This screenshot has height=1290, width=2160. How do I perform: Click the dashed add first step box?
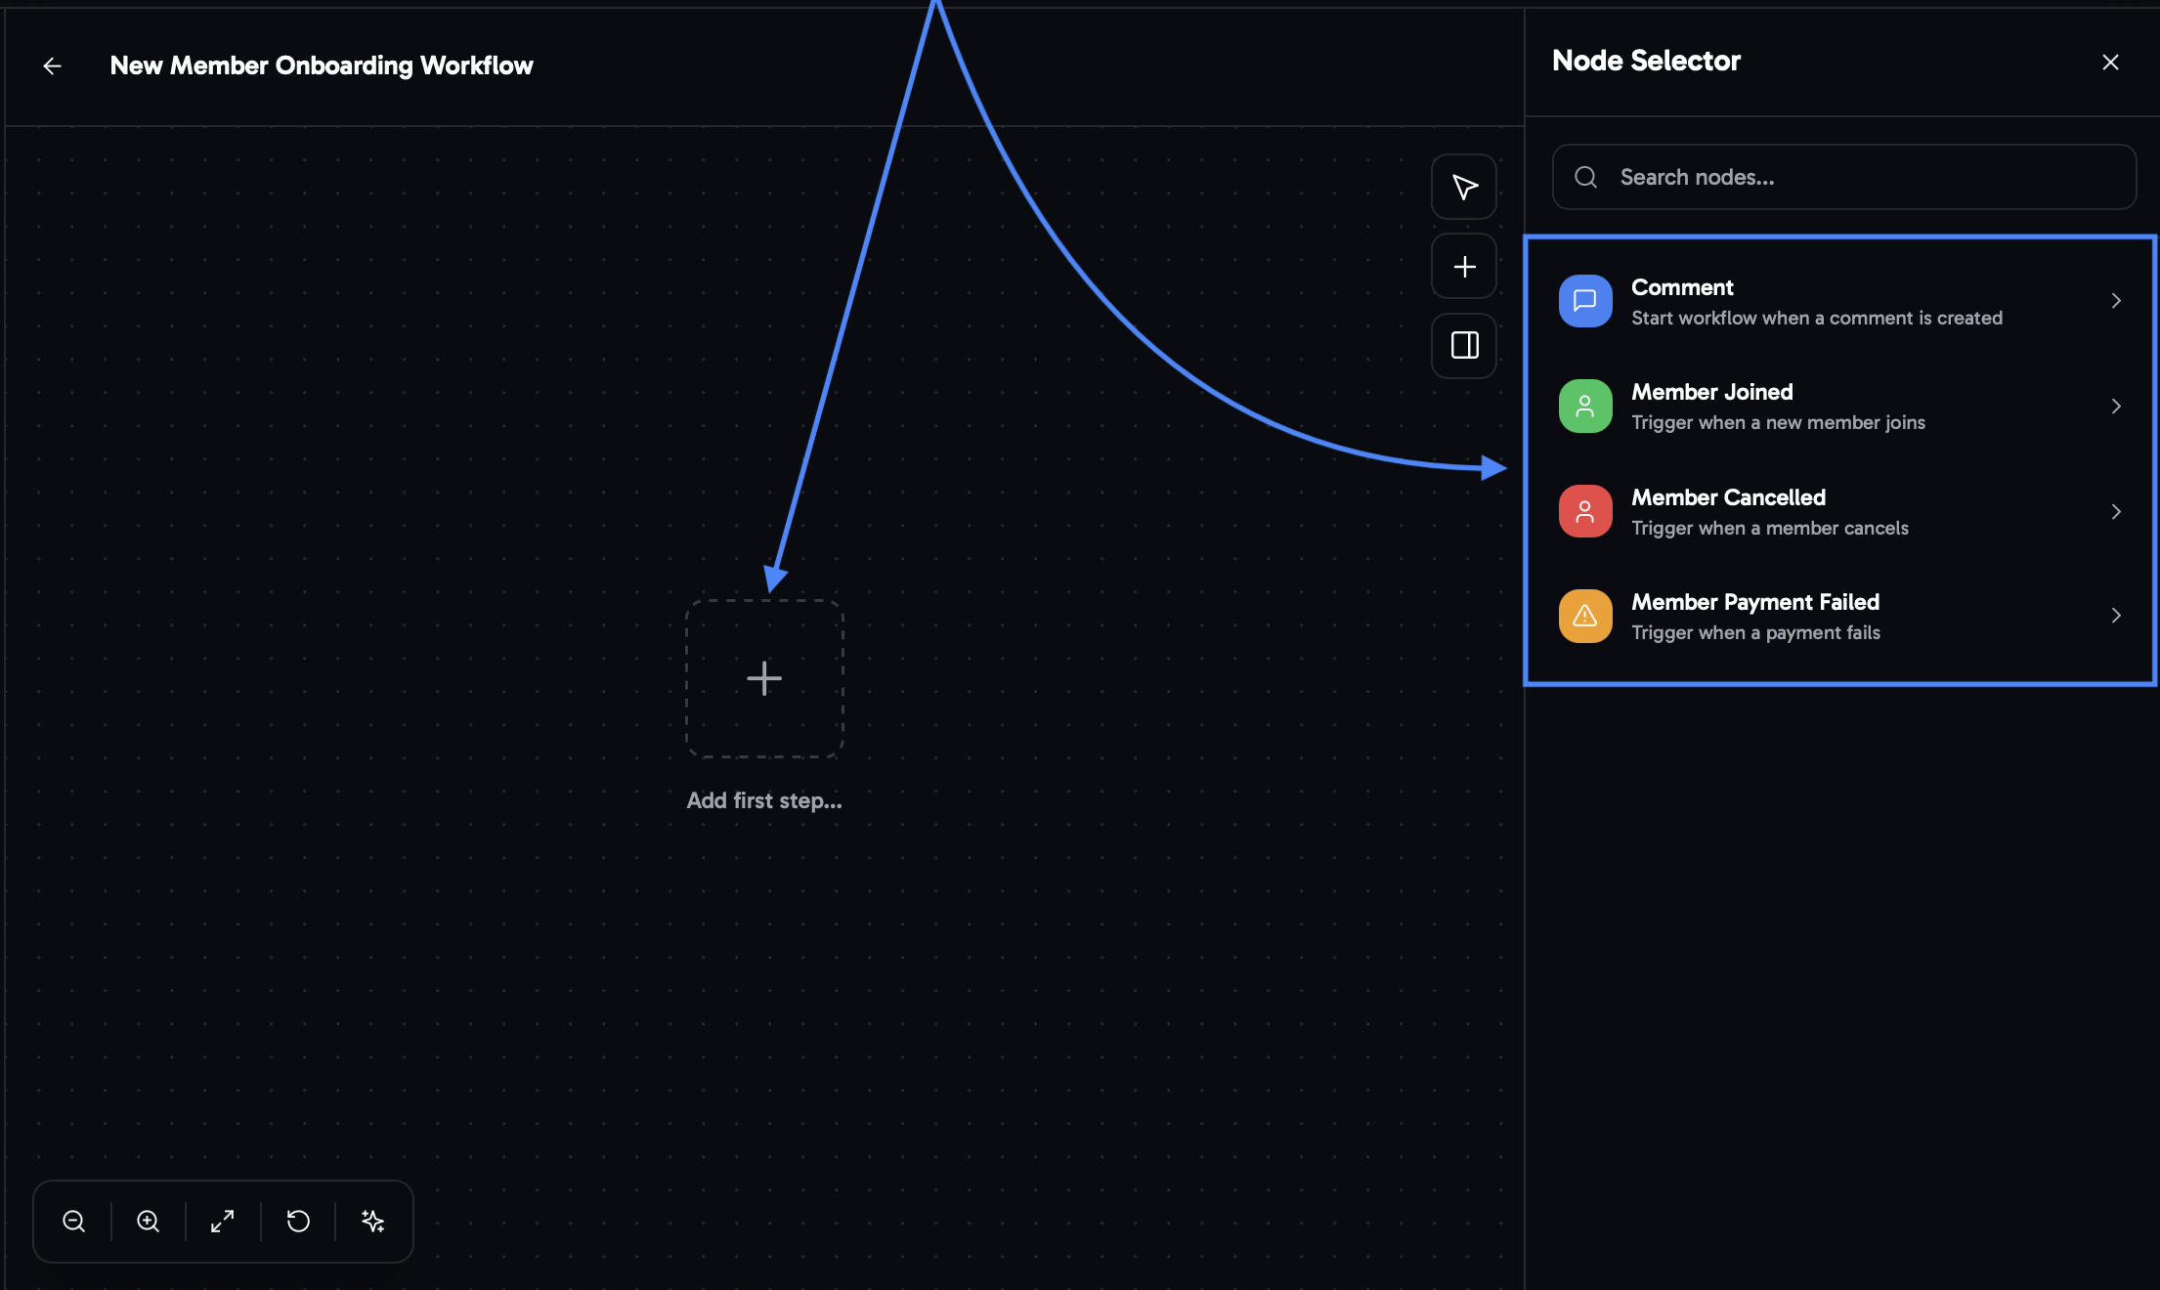(764, 678)
